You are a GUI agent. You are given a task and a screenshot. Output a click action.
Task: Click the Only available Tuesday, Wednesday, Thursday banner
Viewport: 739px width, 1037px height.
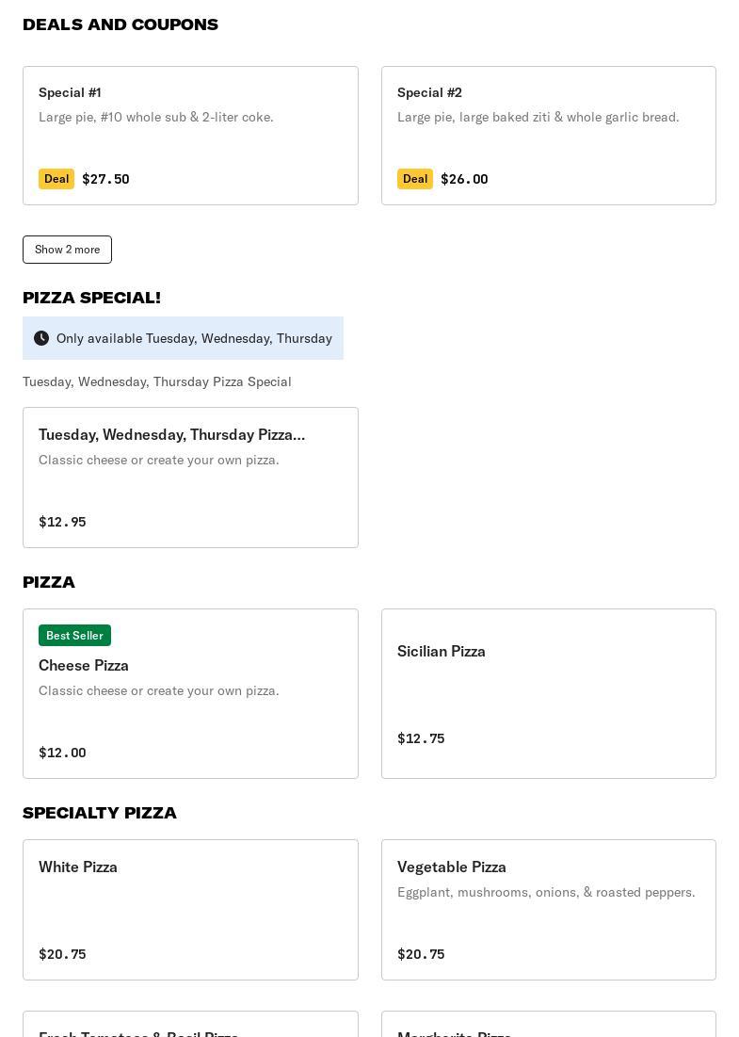[183, 338]
